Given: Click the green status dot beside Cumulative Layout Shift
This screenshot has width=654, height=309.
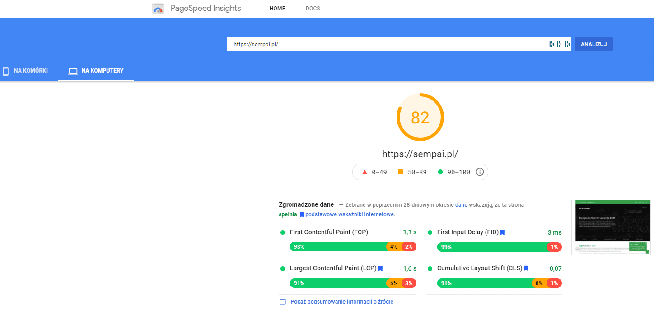Looking at the screenshot, I should (x=429, y=268).
